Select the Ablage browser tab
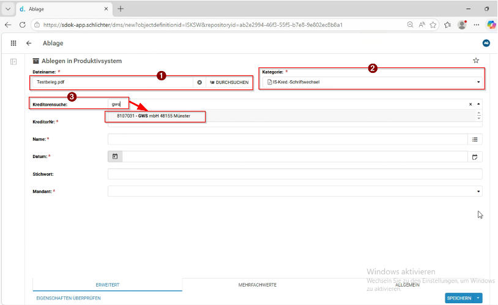Image resolution: width=498 pixels, height=305 pixels. [64, 9]
